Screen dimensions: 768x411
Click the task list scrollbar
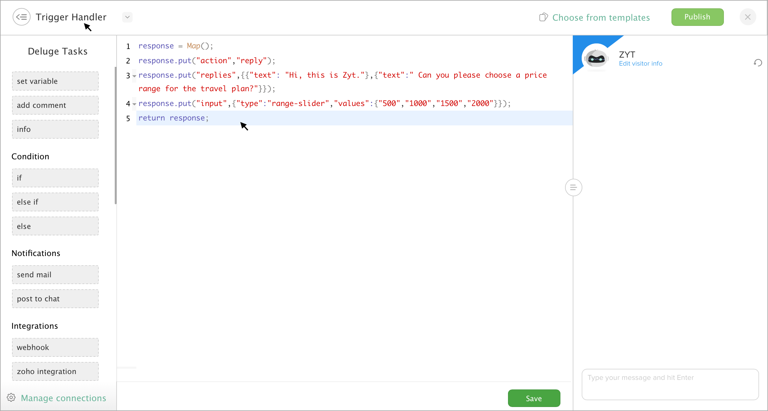pos(116,136)
